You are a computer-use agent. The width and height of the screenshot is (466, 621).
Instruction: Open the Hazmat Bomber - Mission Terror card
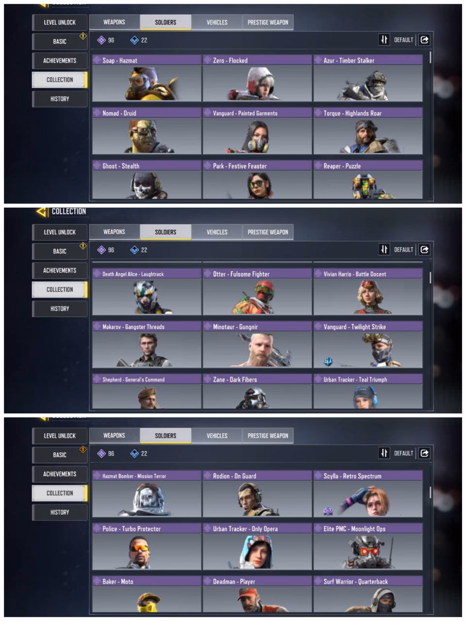click(147, 493)
